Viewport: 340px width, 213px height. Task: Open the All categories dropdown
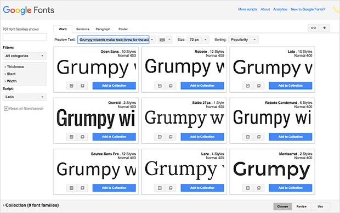pos(25,56)
